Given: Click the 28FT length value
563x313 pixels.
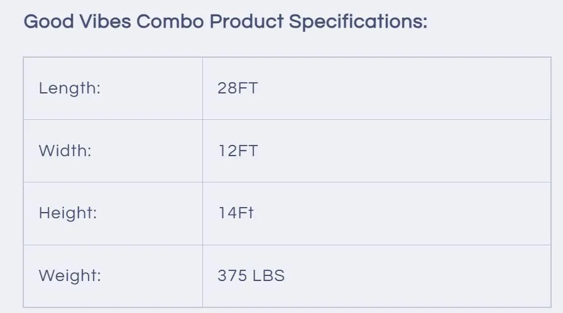Looking at the screenshot, I should [238, 88].
